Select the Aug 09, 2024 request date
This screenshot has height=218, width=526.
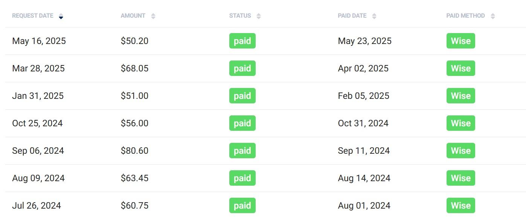coord(38,178)
